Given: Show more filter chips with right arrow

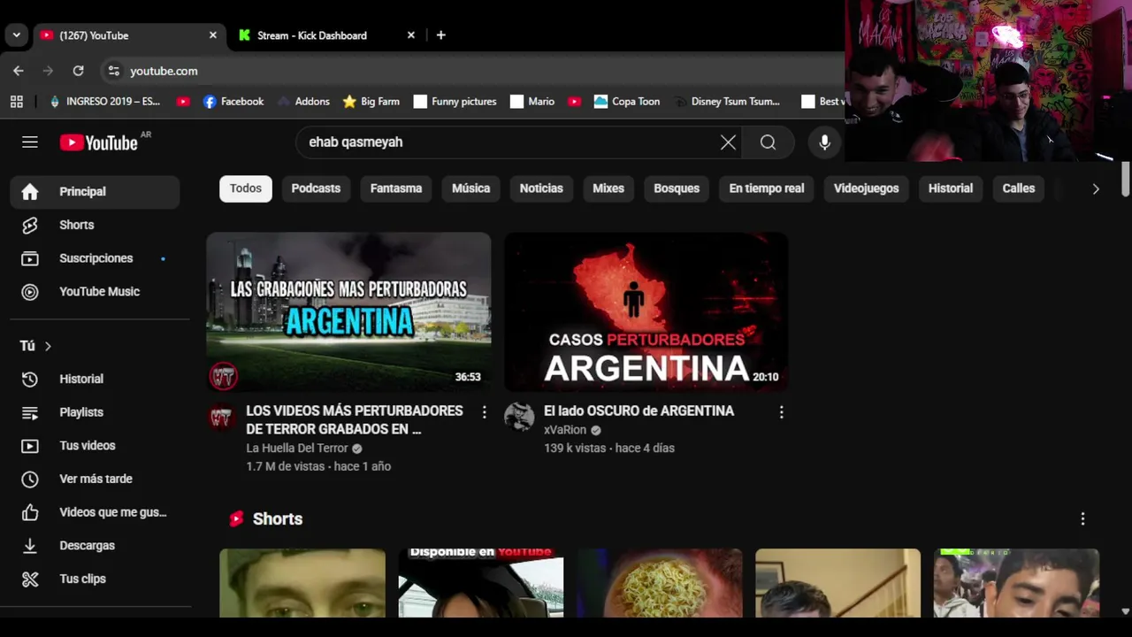Looking at the screenshot, I should (x=1096, y=188).
